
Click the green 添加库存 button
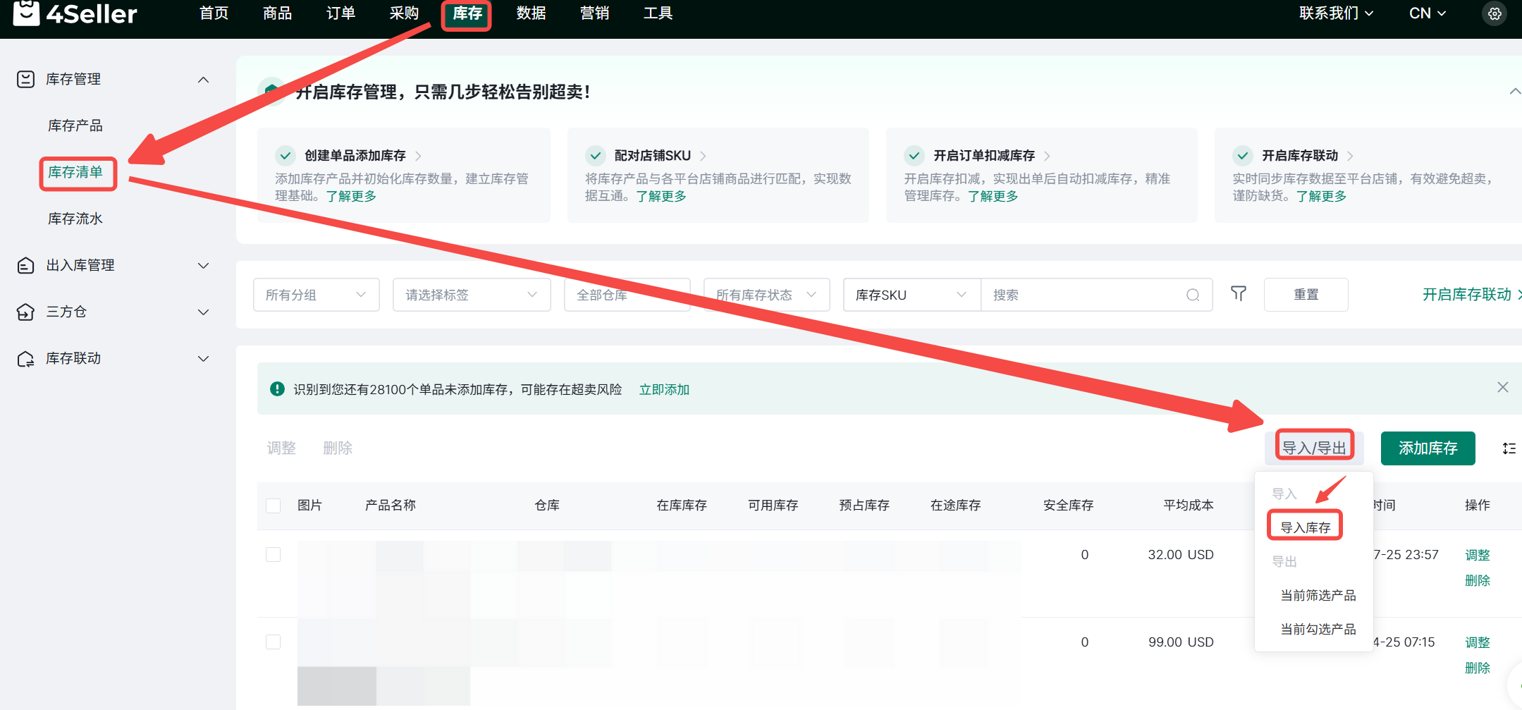(1428, 448)
